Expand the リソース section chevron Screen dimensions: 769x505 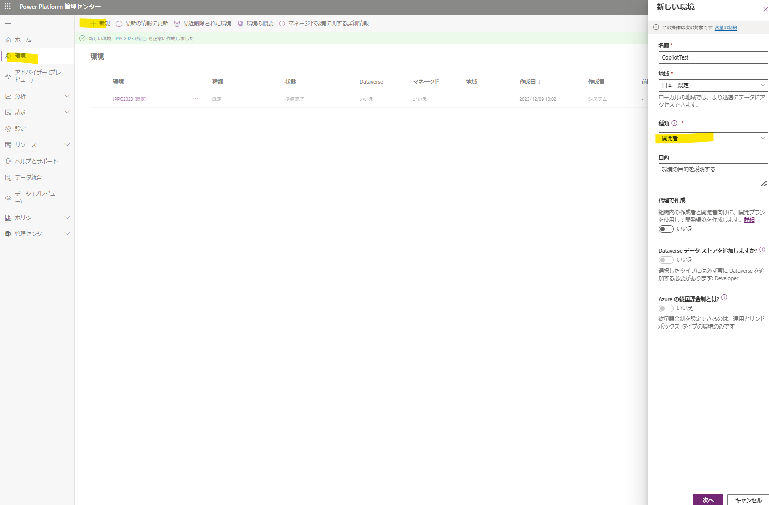tap(67, 145)
